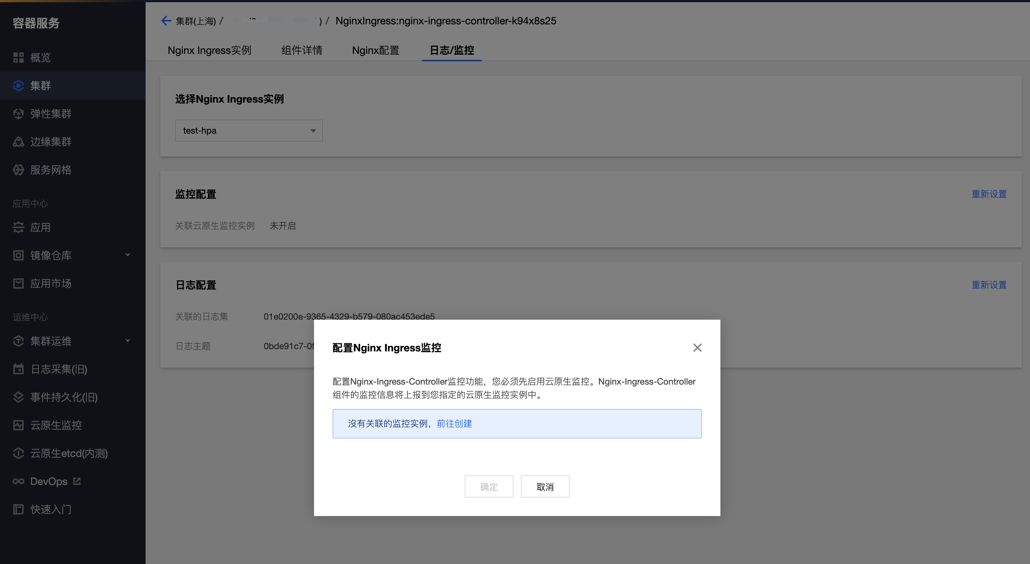1030x564 pixels.
Task: Click the 边缘集群 sidebar icon
Action: [18, 142]
